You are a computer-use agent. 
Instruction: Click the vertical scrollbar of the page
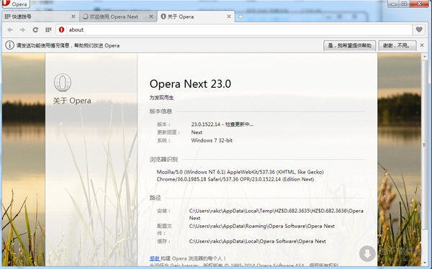[424, 145]
